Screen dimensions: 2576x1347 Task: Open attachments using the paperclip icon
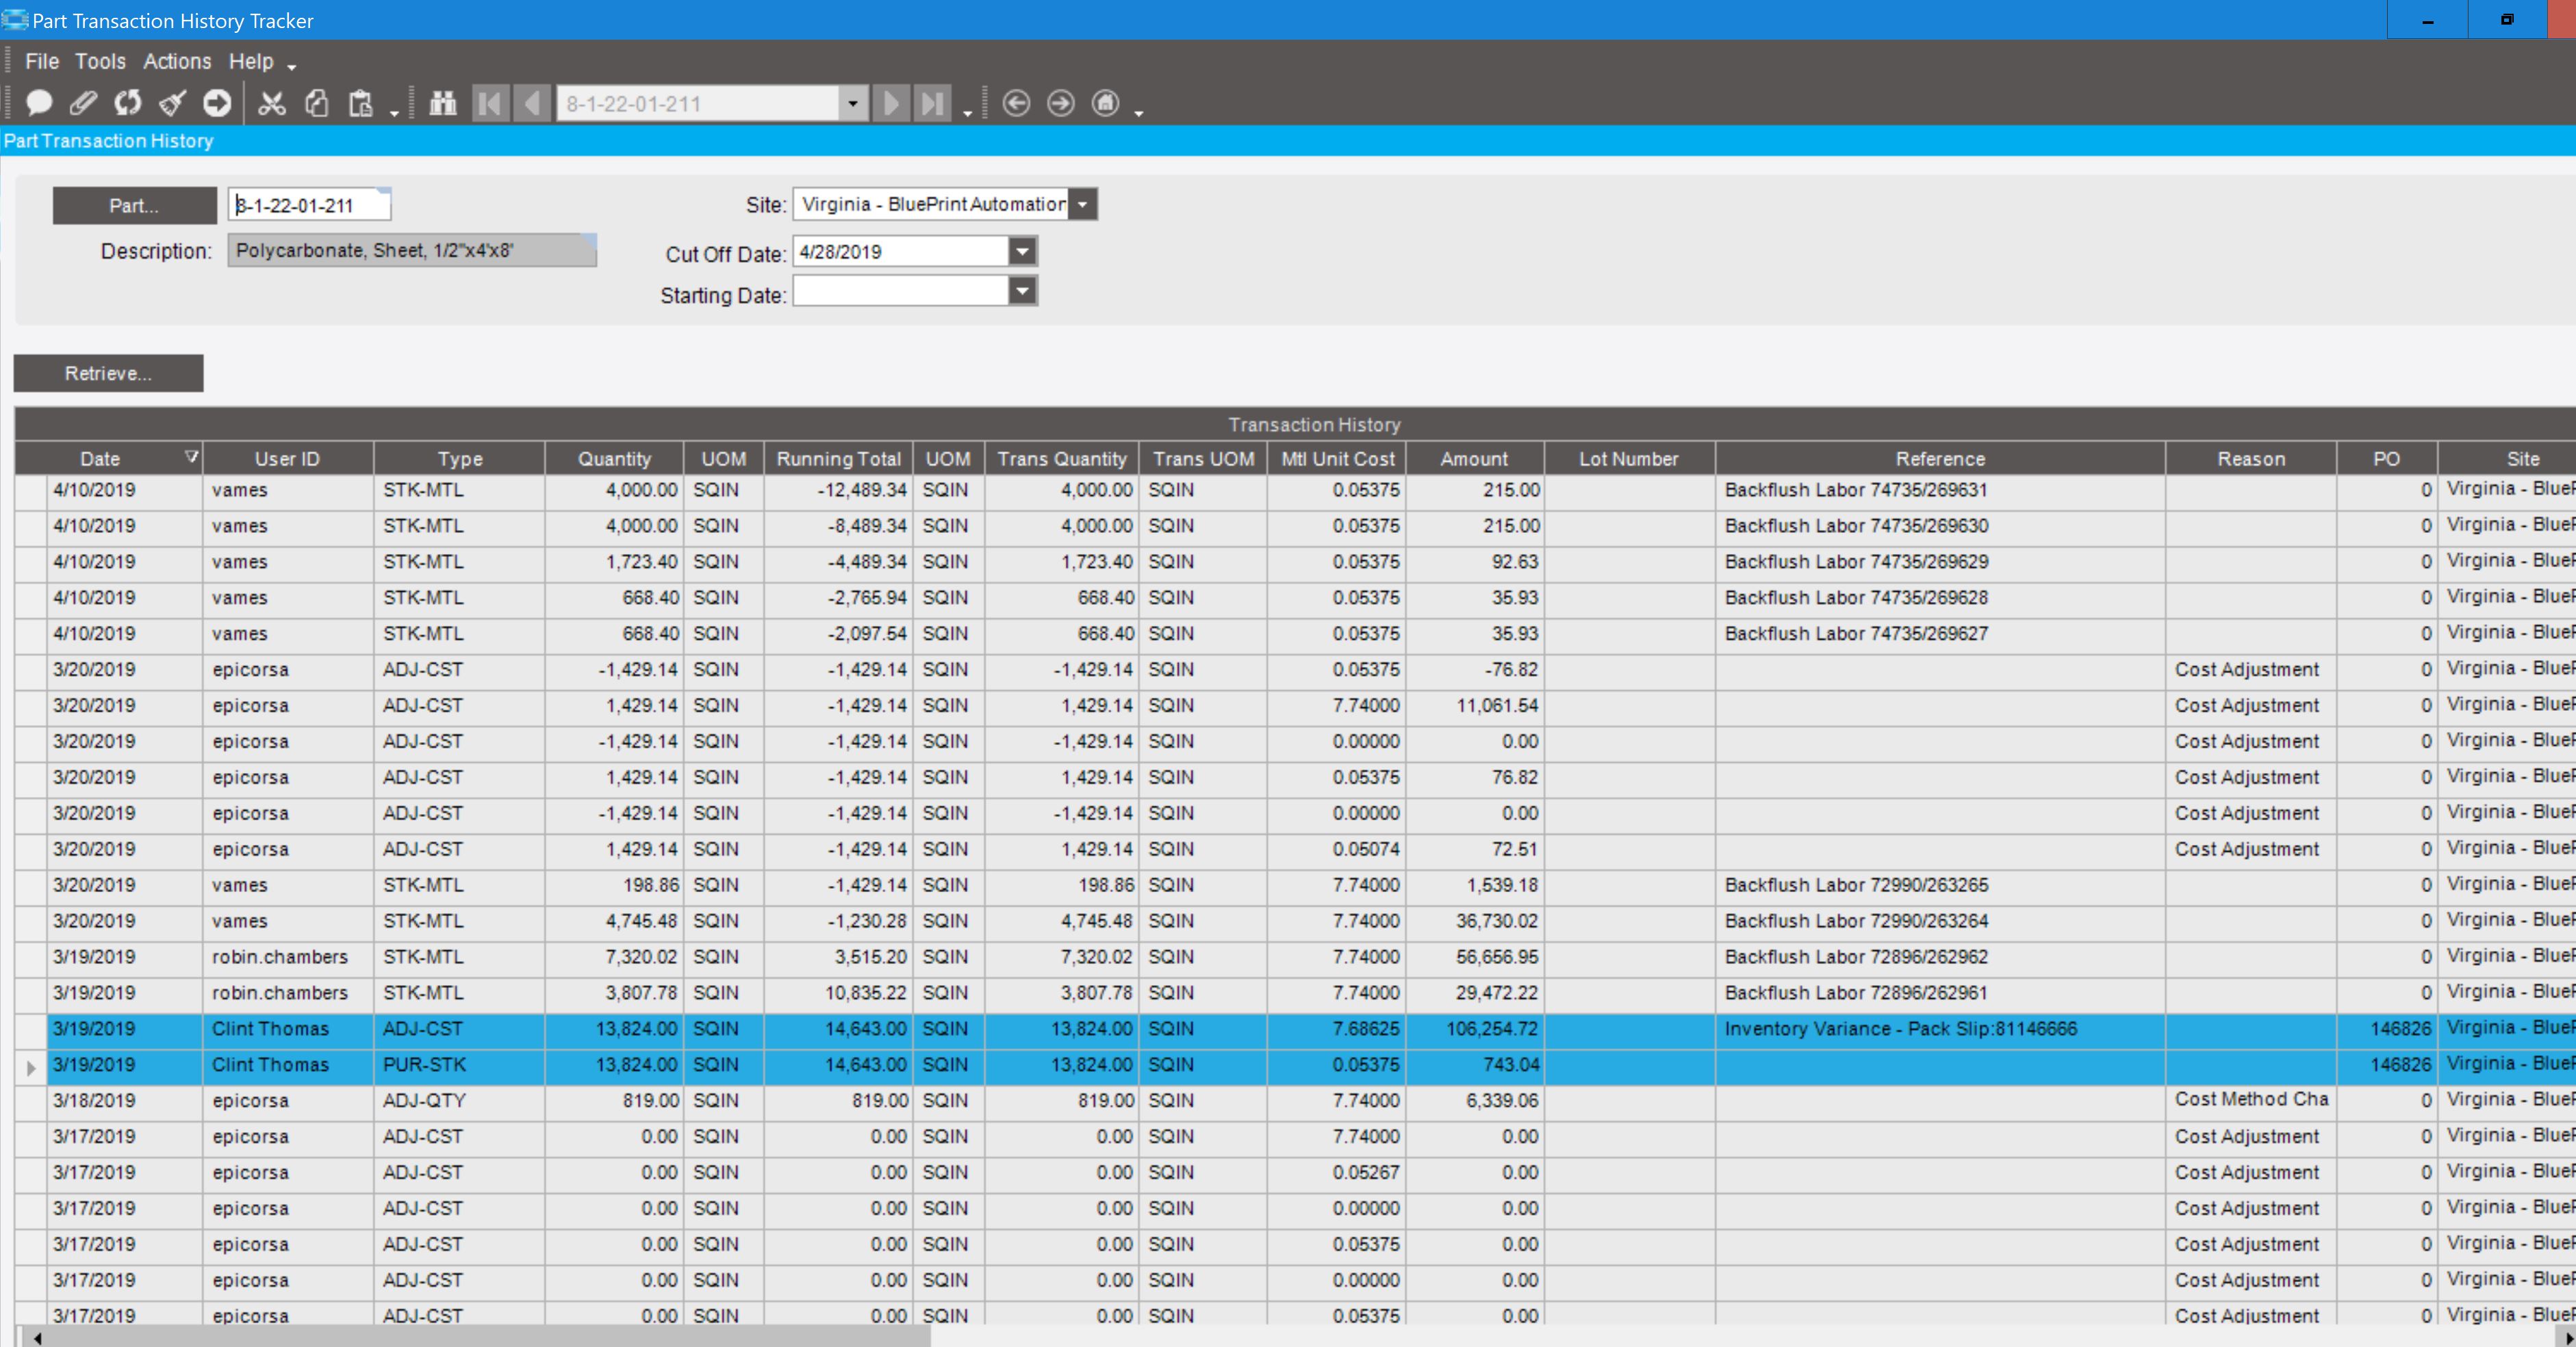click(83, 103)
